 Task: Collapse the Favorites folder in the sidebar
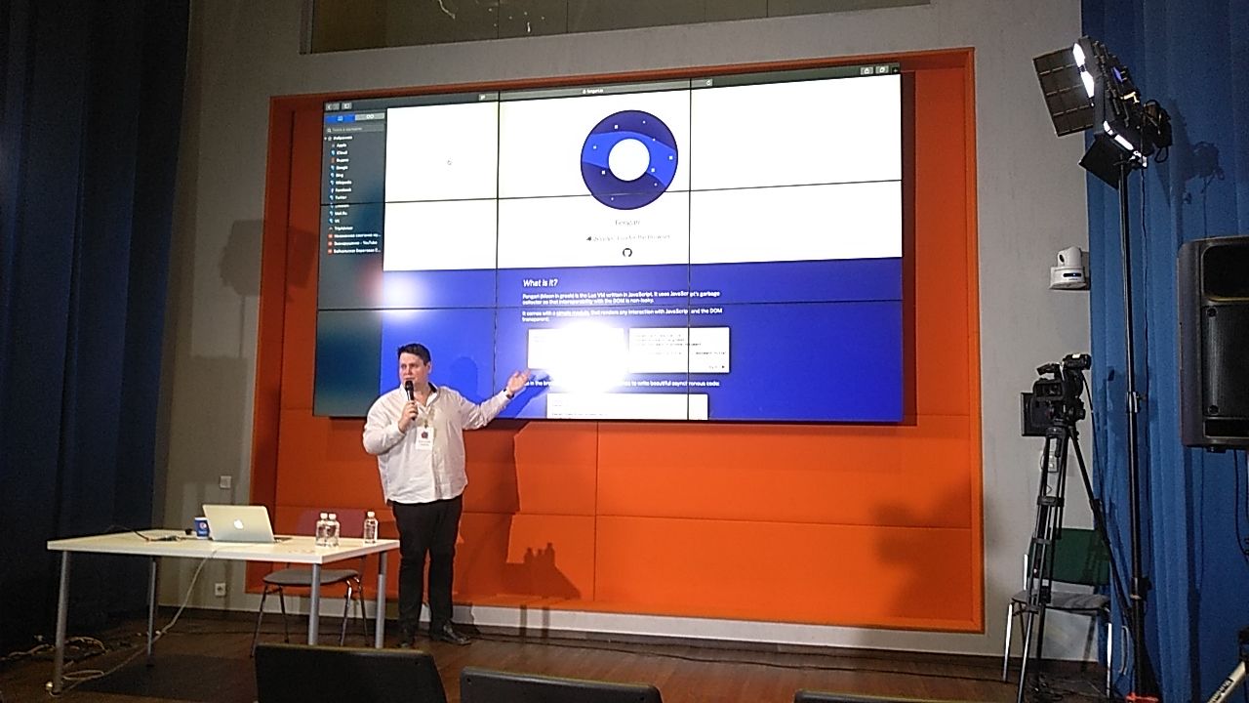325,139
